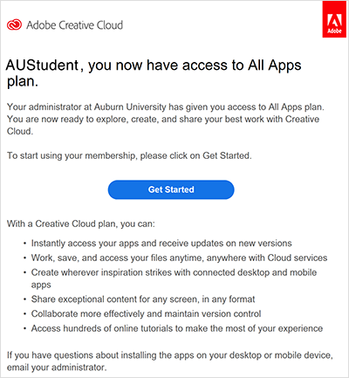This screenshot has width=349, height=378.
Task: Click the word 'plan.' under the heading
Action: 23,81
